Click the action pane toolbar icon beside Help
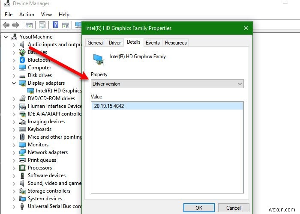This screenshot has width=300, height=214. 66,25
